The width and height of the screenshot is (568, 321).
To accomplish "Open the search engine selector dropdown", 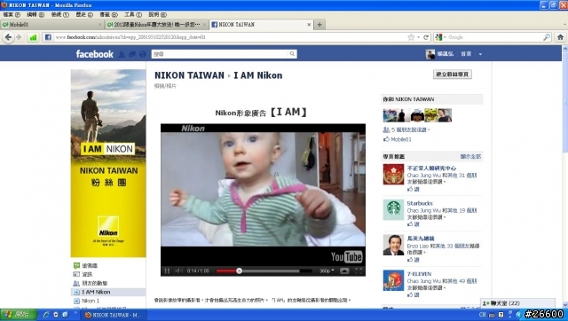I will [440, 37].
